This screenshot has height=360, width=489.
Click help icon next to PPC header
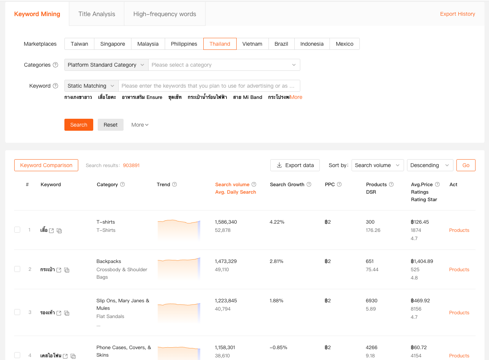(x=339, y=184)
